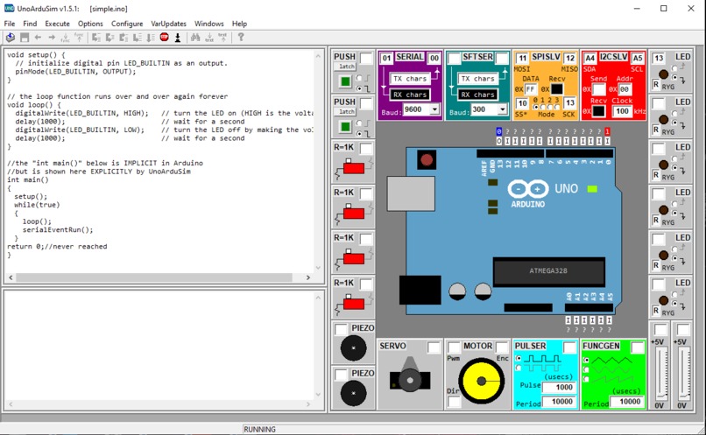Viewport: 706px width, 435px height.
Task: Click the PULSER Period 10000 field
Action: (559, 402)
